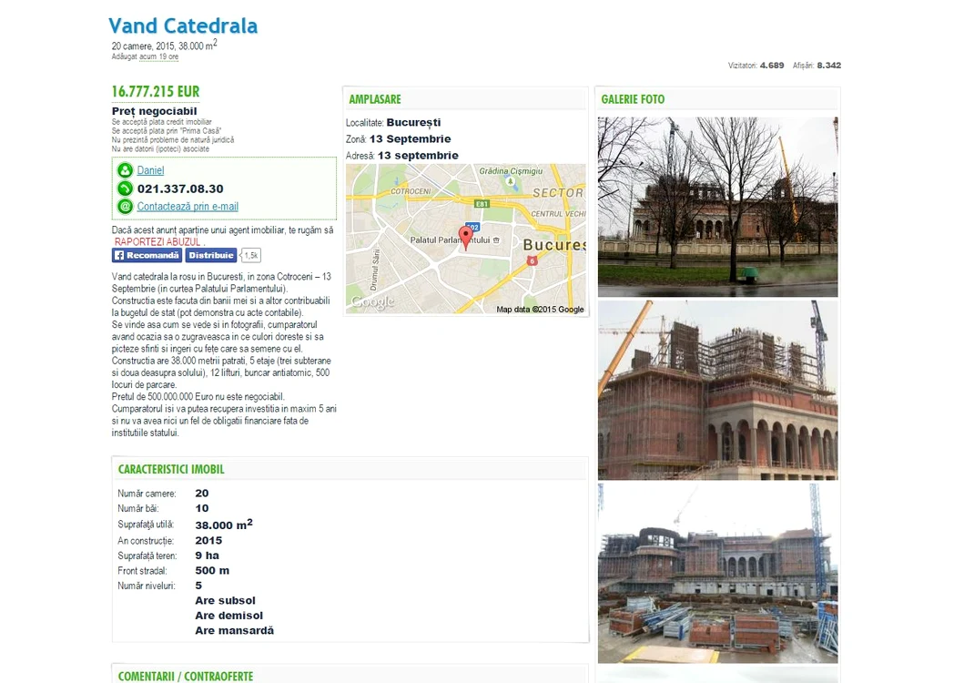This screenshot has height=683, width=964.
Task: Click the E81 road badge on the map
Action: 482,204
